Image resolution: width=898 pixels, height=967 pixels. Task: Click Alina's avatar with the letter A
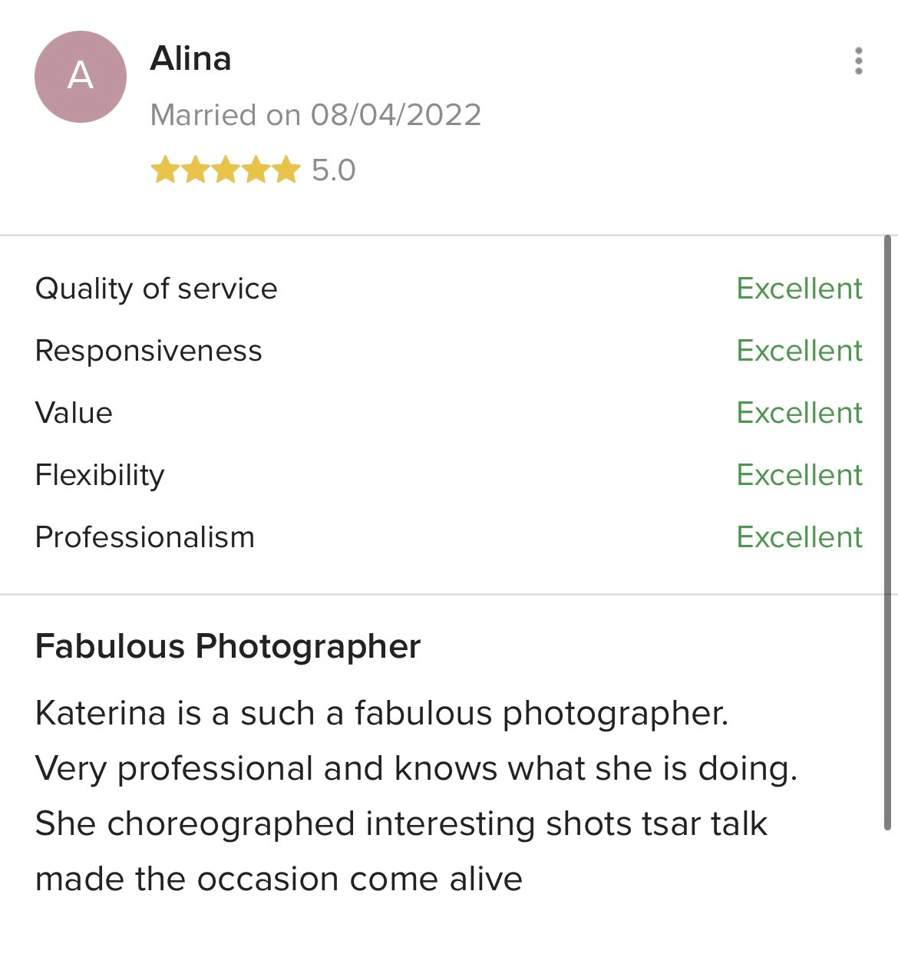(x=79, y=77)
